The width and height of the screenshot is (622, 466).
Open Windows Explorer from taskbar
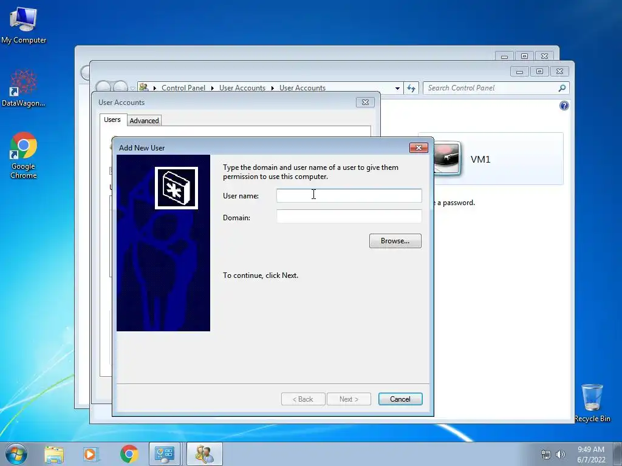point(54,454)
